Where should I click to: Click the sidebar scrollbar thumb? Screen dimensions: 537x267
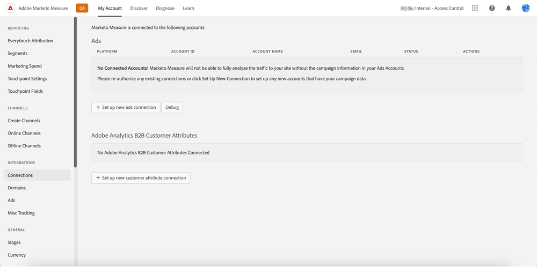(75, 92)
